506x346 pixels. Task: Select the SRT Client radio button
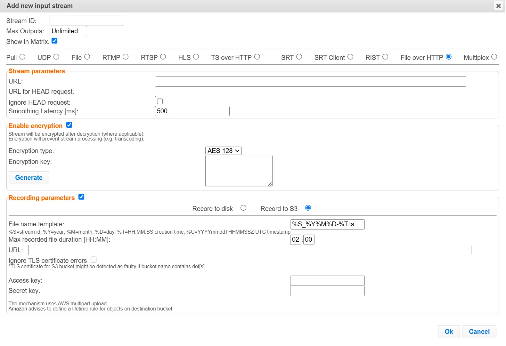pos(350,57)
